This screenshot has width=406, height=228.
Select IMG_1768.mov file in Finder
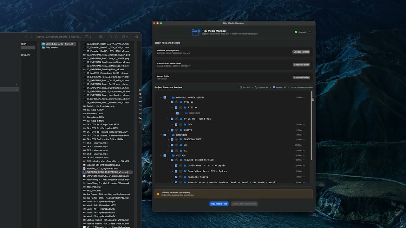click(107, 187)
